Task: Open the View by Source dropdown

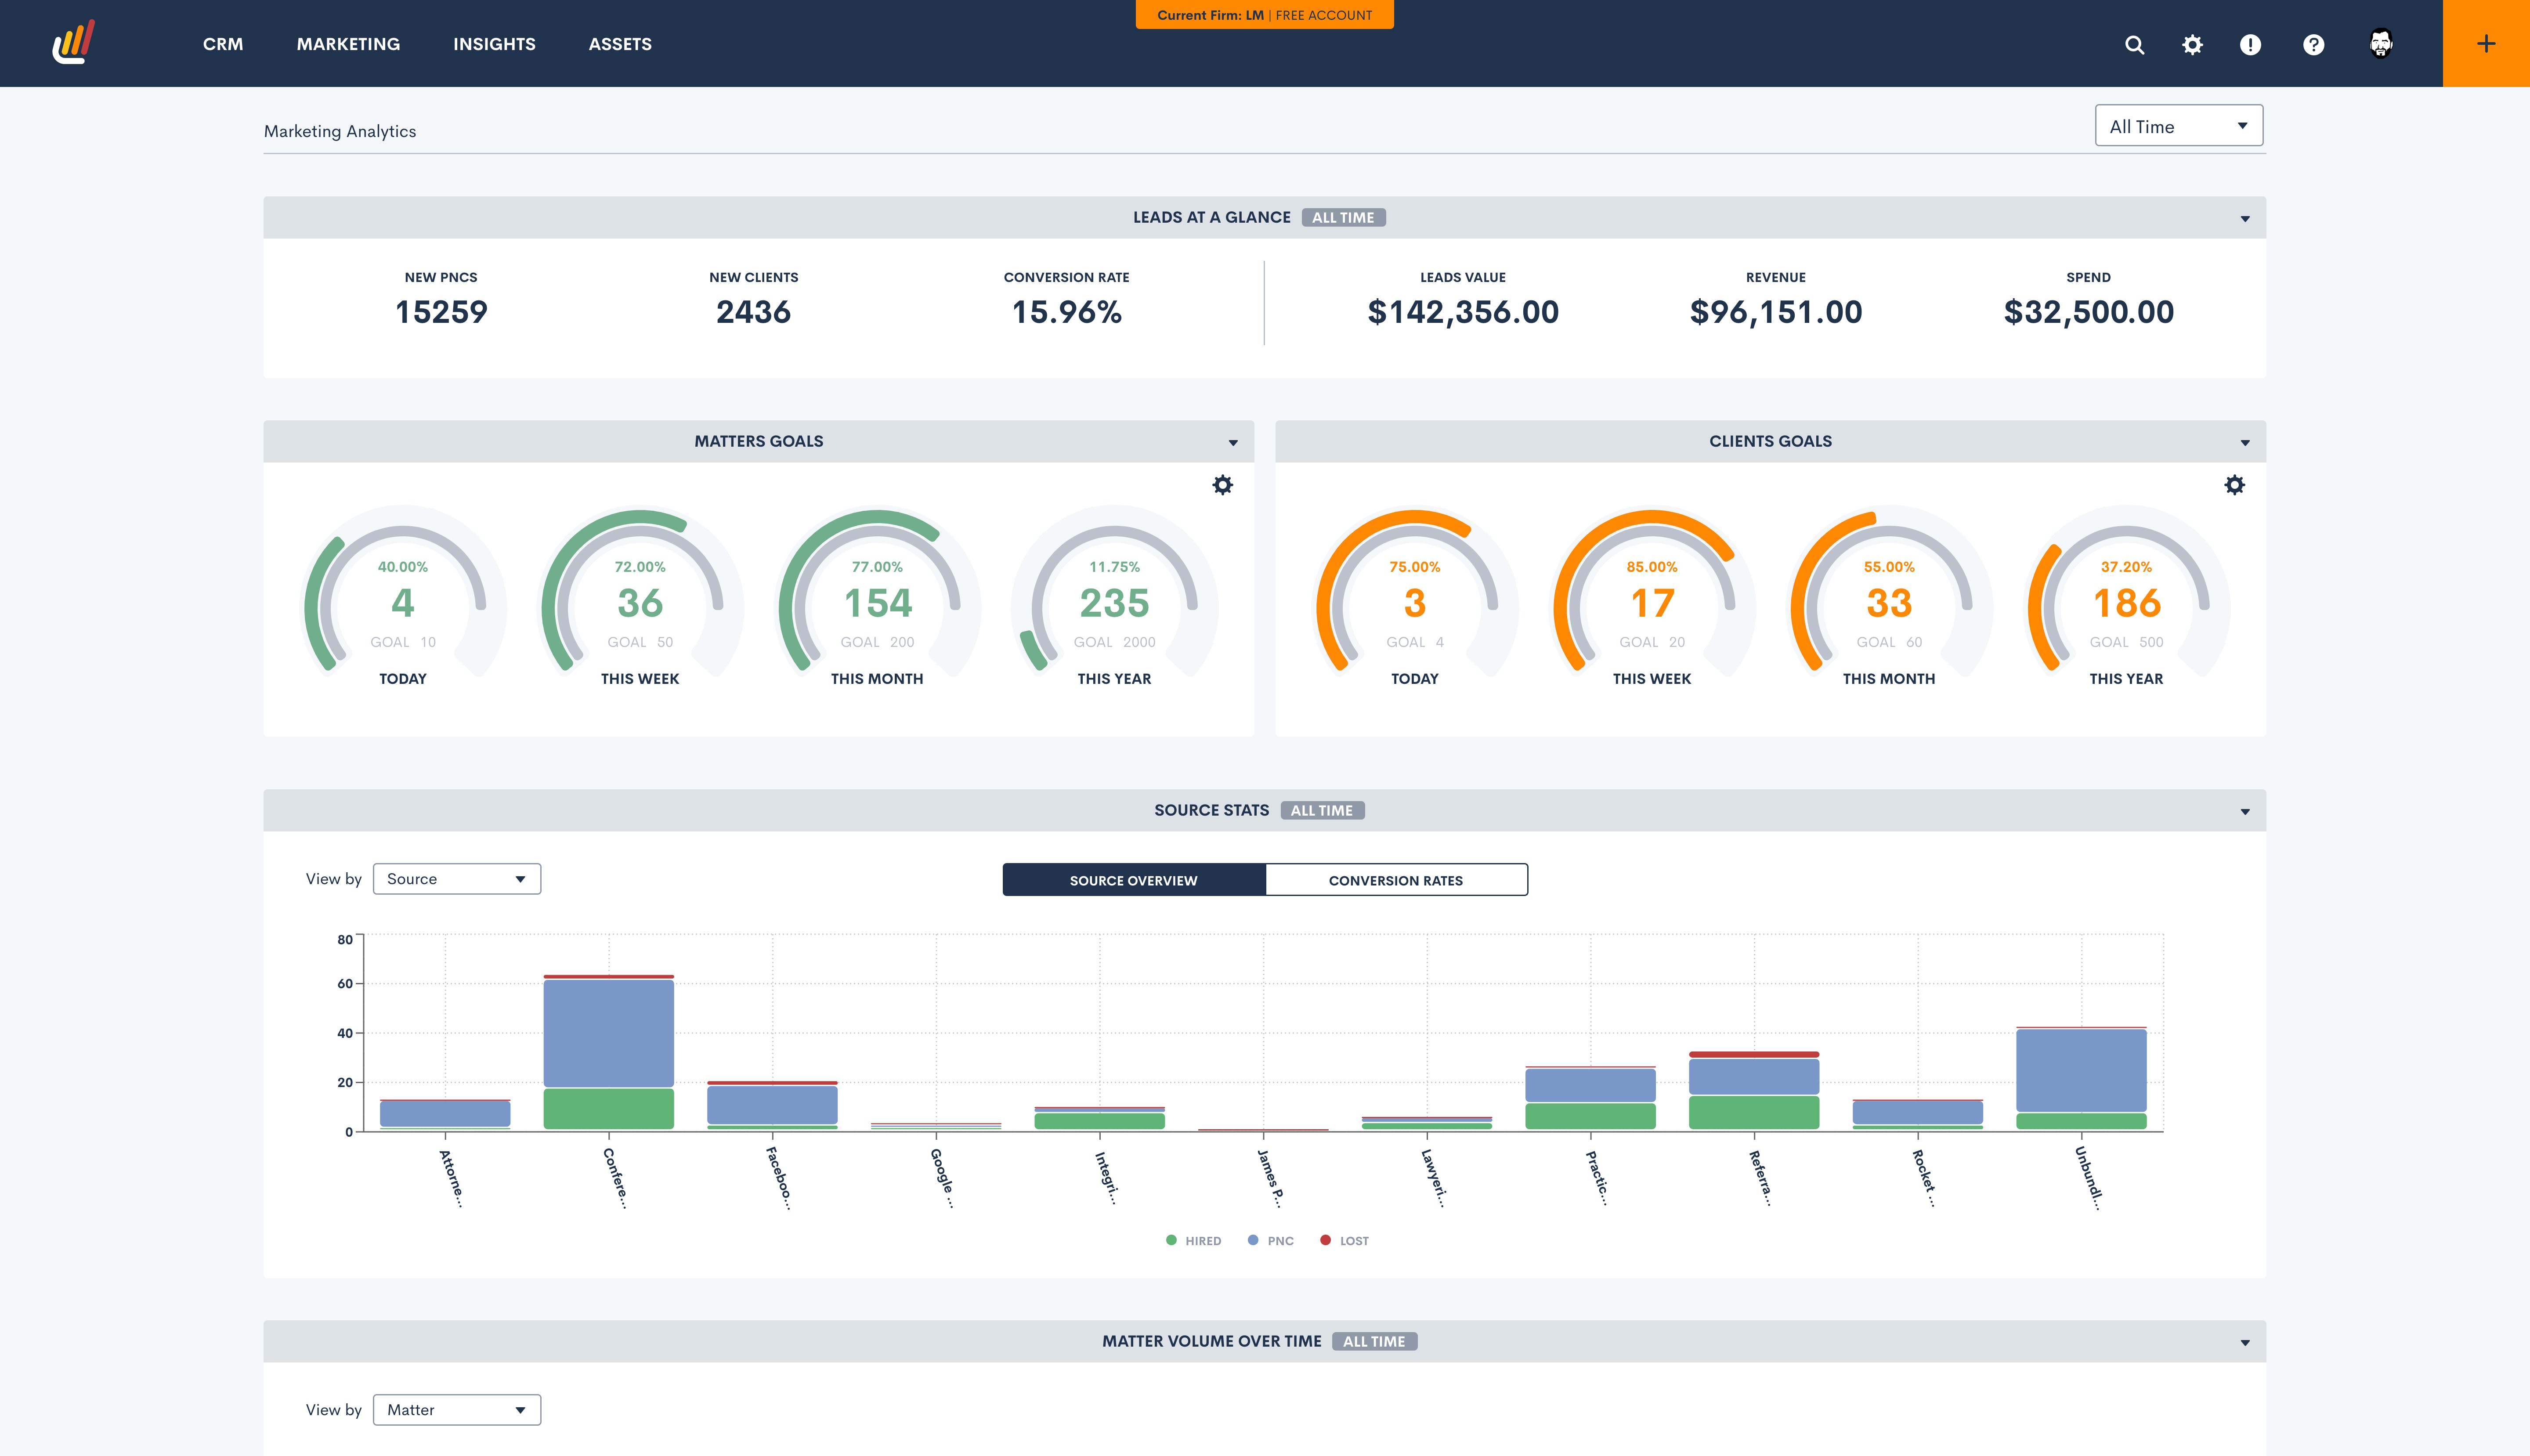Action: [x=456, y=879]
